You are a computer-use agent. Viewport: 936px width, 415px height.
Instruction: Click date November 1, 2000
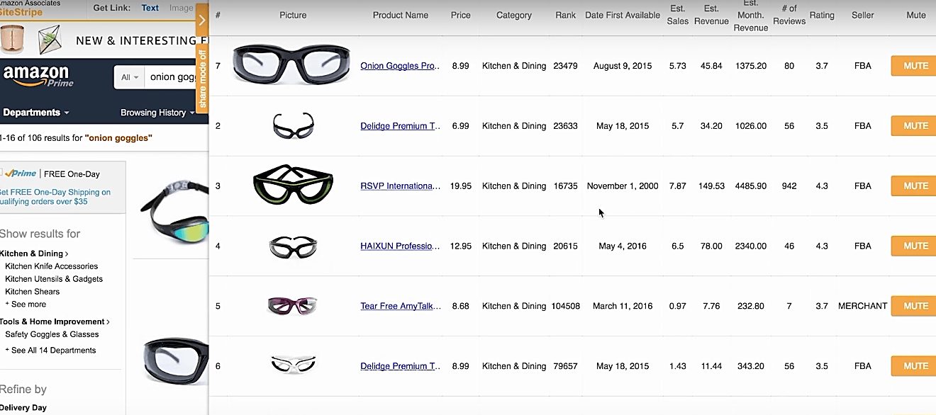click(x=623, y=186)
